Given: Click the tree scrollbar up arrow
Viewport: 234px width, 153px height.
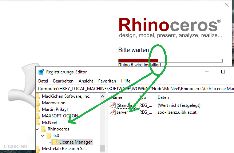Looking at the screenshot, I should pos(102,96).
